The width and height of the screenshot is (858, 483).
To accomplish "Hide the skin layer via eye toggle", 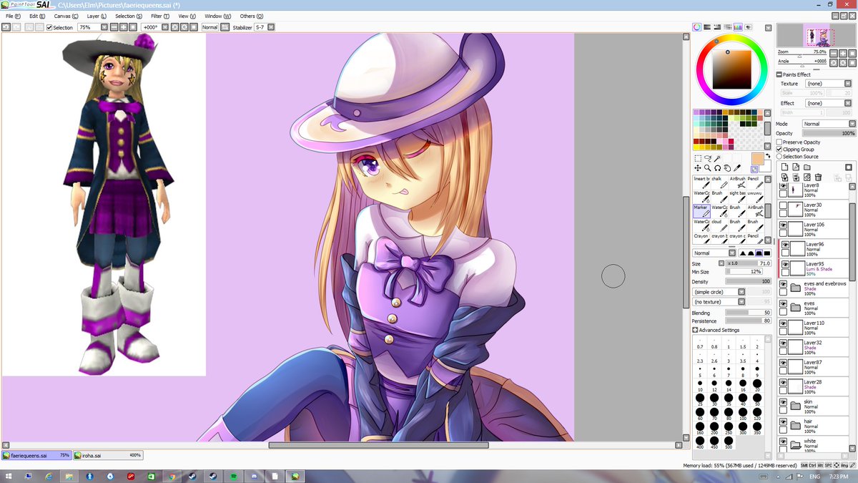I will coord(783,402).
